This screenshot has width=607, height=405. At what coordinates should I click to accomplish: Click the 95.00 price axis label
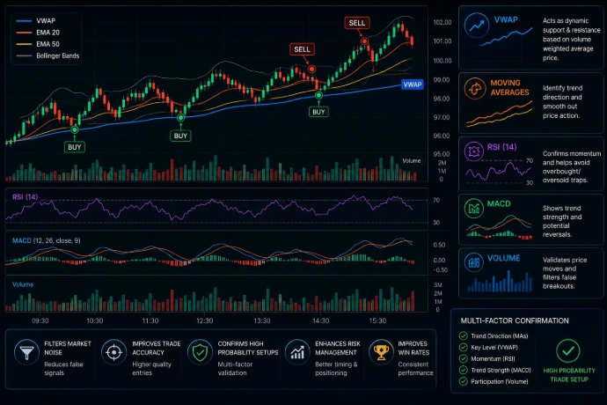click(442, 154)
